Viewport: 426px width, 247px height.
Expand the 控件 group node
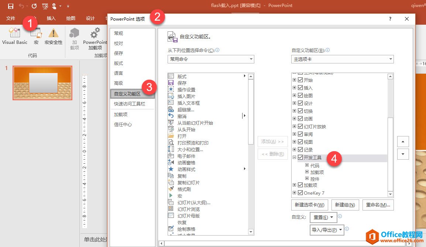[307, 178]
